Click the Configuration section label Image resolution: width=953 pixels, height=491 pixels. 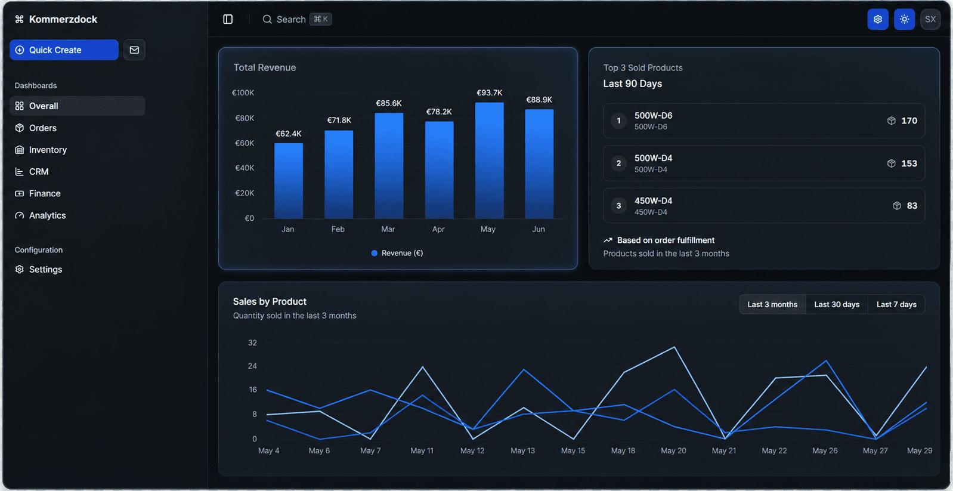pos(39,250)
